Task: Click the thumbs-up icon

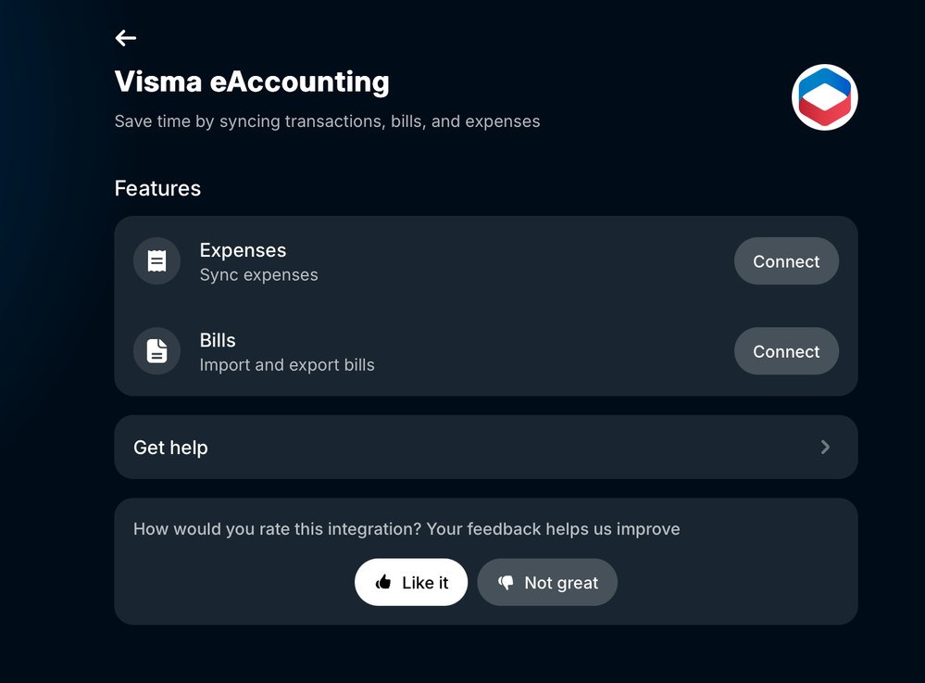Action: click(383, 583)
